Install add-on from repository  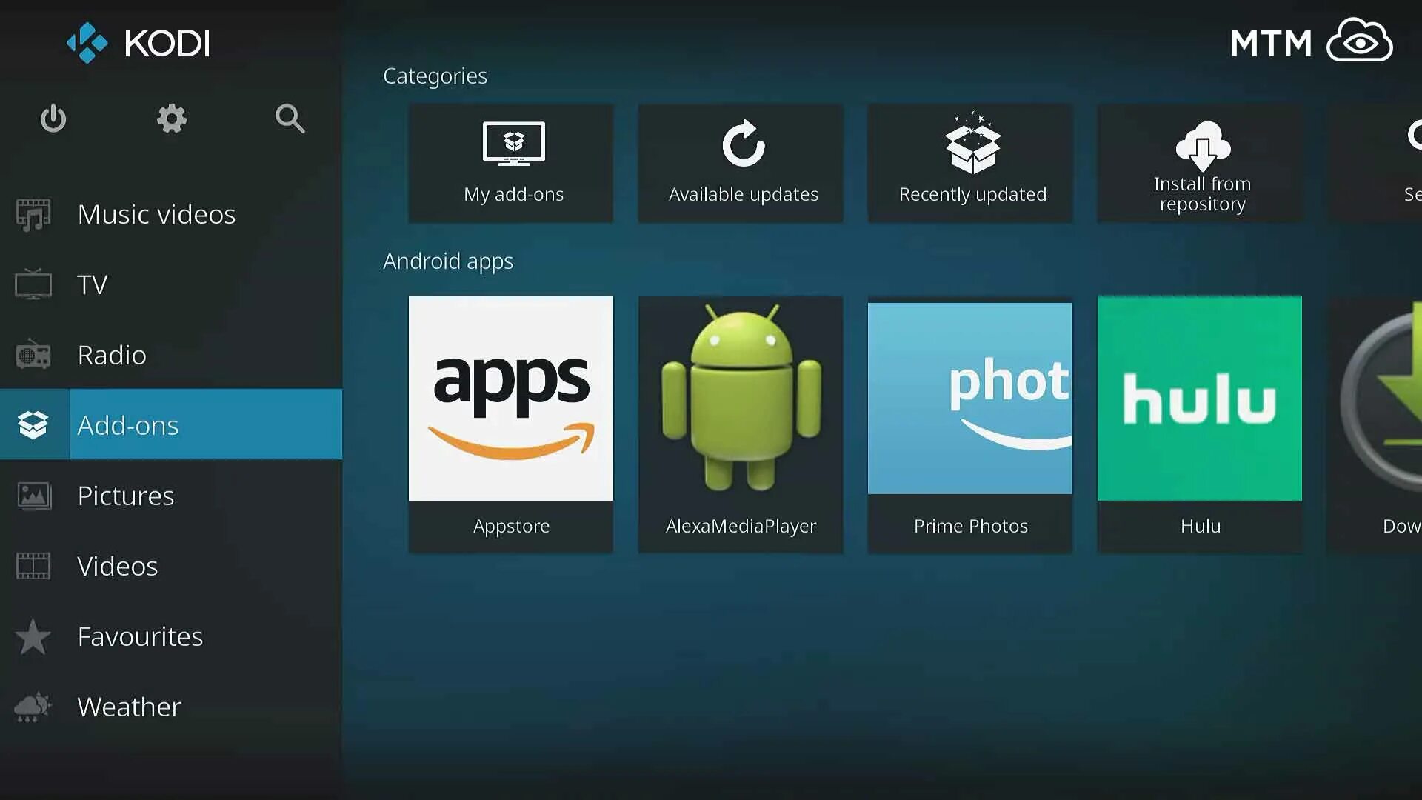(x=1202, y=162)
